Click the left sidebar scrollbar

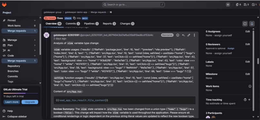tap(40, 39)
